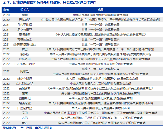Select the 蒙古 cell
The image size is (165, 130).
(x=25, y=123)
